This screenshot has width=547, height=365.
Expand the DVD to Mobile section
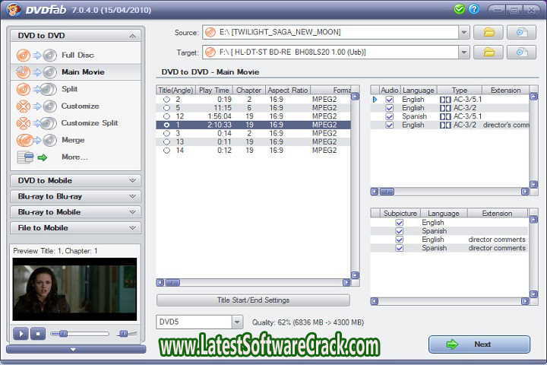74,180
